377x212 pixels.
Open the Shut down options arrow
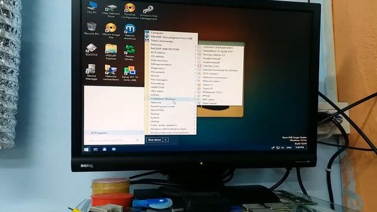click(x=166, y=140)
